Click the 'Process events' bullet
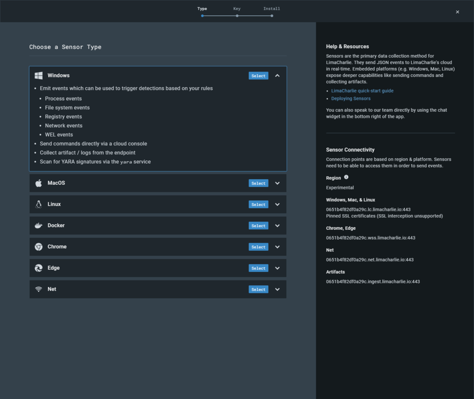Viewport: 474px width, 399px height. [x=63, y=99]
